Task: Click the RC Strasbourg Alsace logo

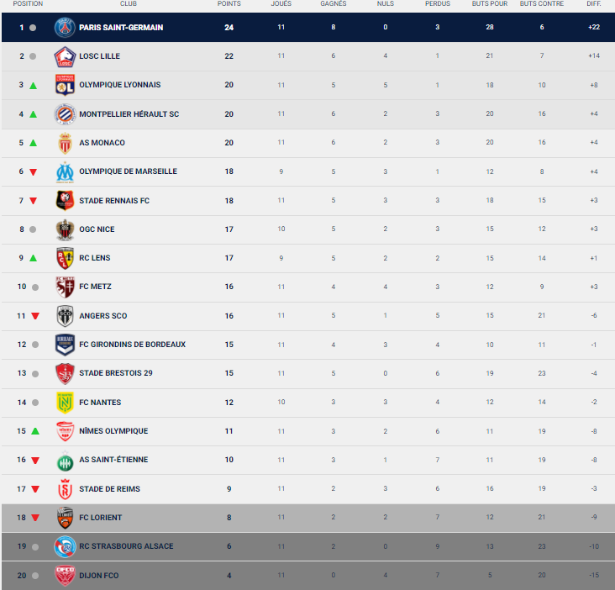Action: [65, 546]
